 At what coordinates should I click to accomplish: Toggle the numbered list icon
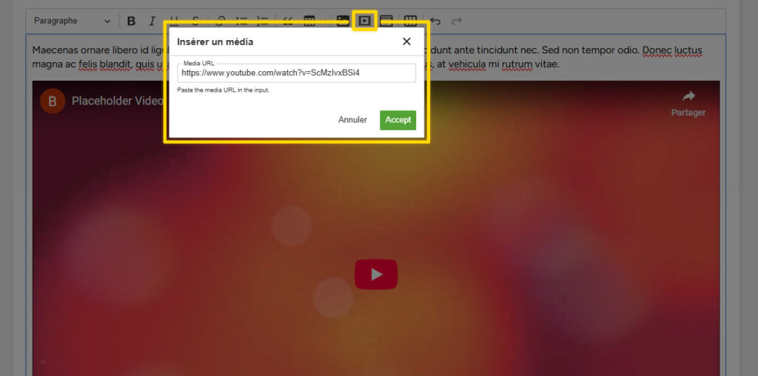(263, 21)
